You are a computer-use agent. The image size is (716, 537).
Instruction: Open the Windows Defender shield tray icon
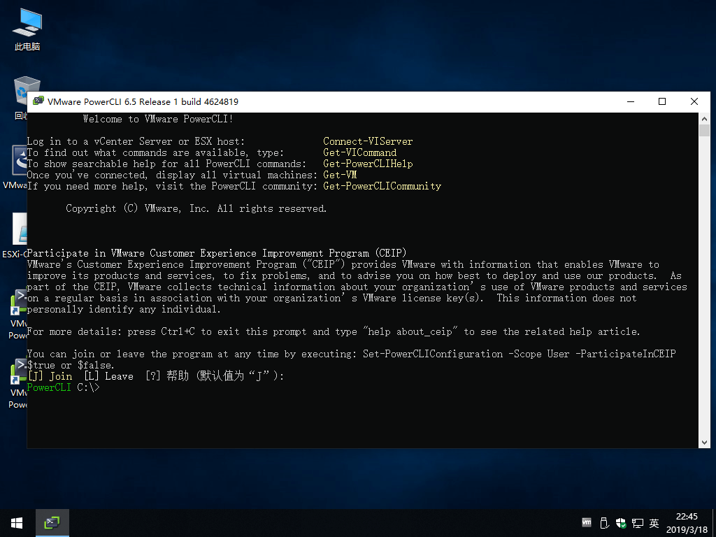[x=620, y=523]
